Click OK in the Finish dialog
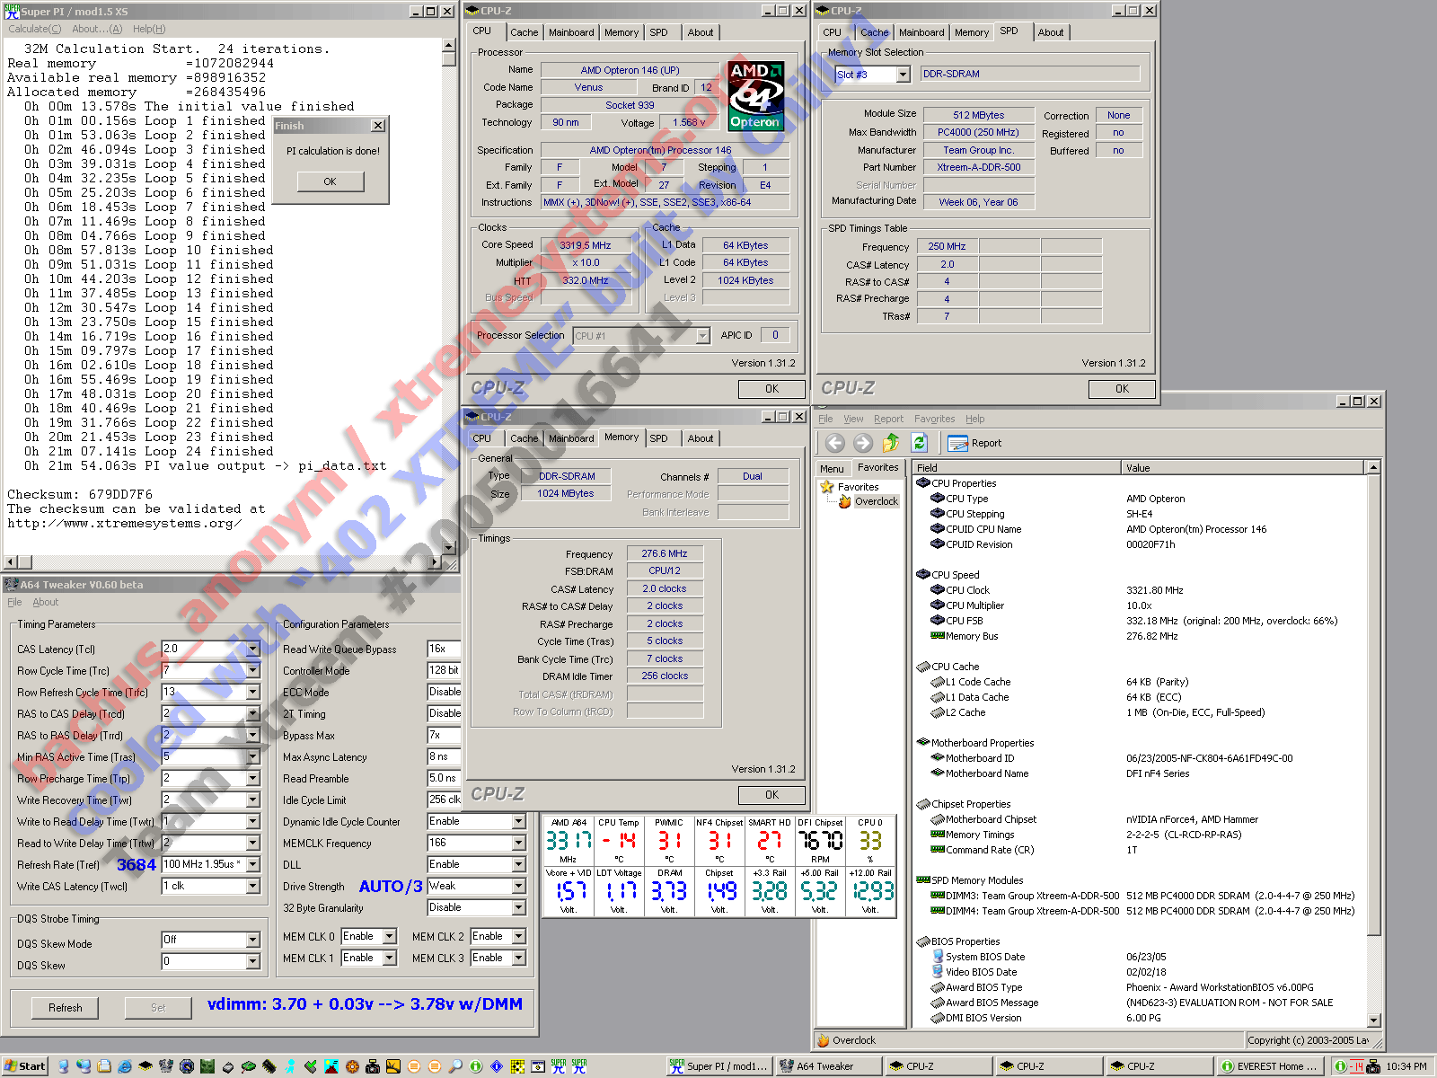The width and height of the screenshot is (1437, 1078). tap(330, 181)
